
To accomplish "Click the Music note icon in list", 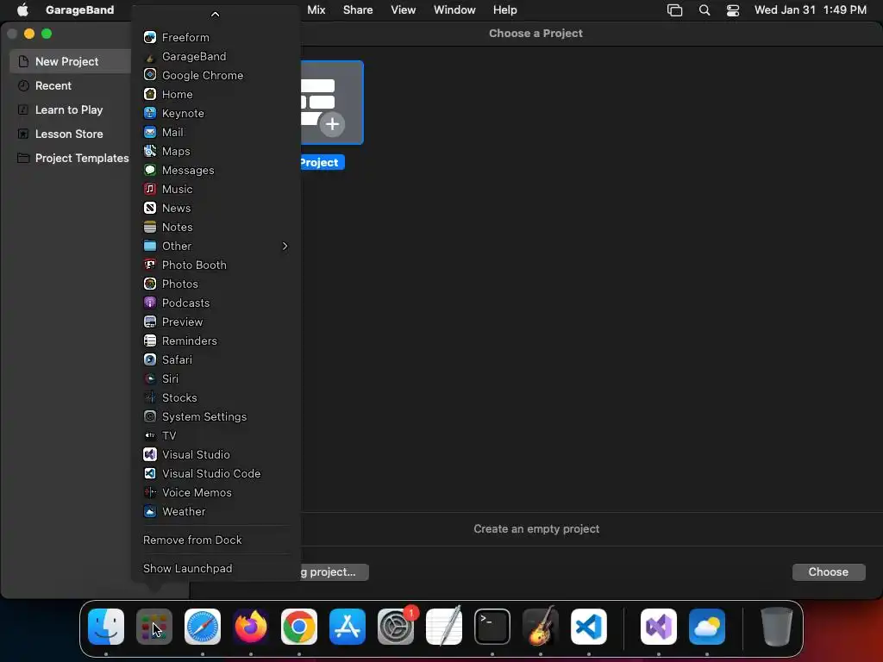I will 150,189.
